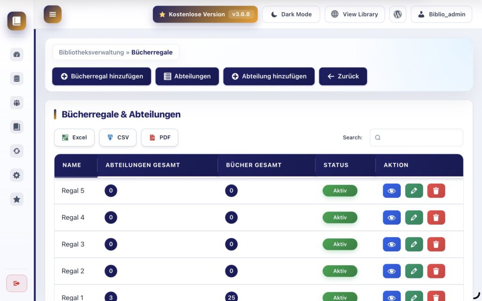Open the Biblio_admin user menu
Viewport: 482px width, 301px height.
442,14
